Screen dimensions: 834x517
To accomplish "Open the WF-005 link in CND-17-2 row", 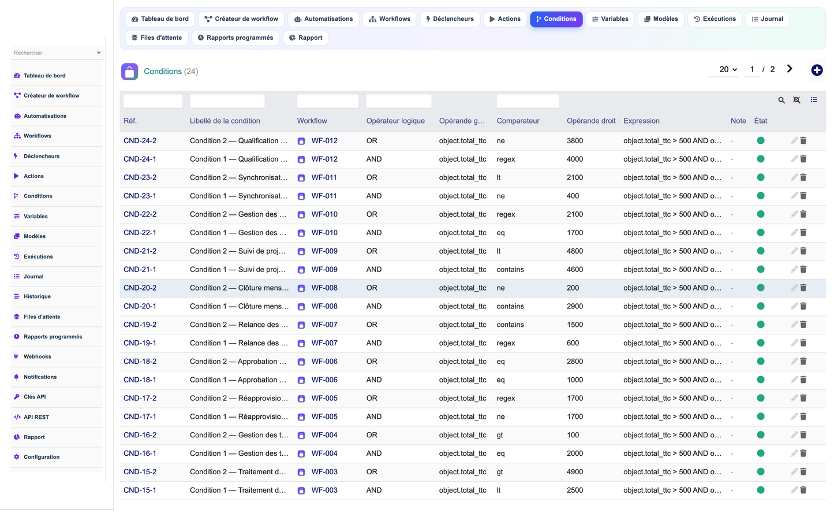I will tap(324, 399).
